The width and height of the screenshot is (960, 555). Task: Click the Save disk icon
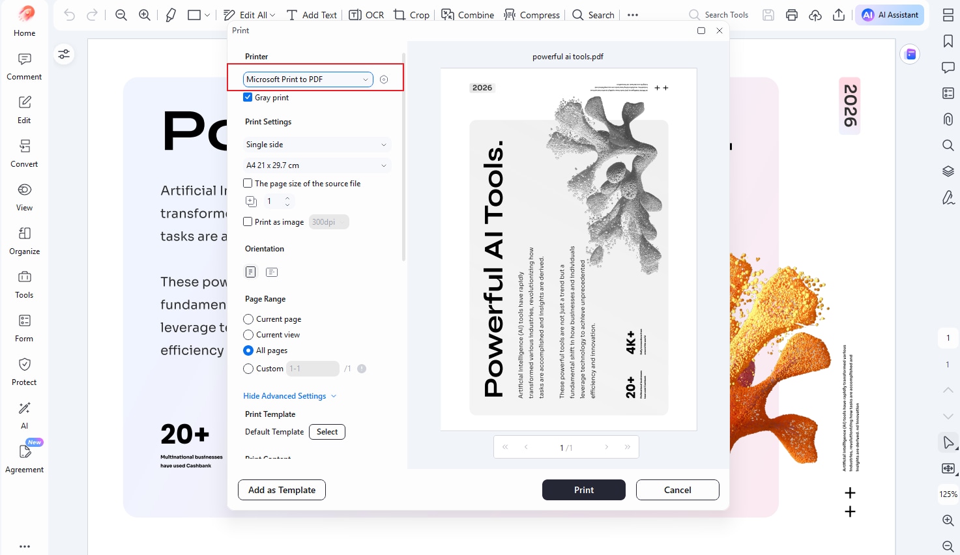coord(768,14)
